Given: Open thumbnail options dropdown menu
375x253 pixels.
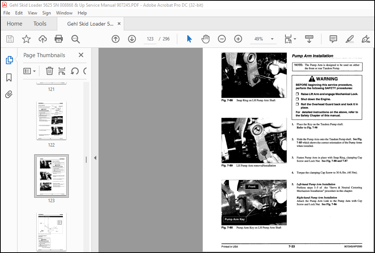Looking at the screenshot, I should pyautogui.click(x=29, y=71).
